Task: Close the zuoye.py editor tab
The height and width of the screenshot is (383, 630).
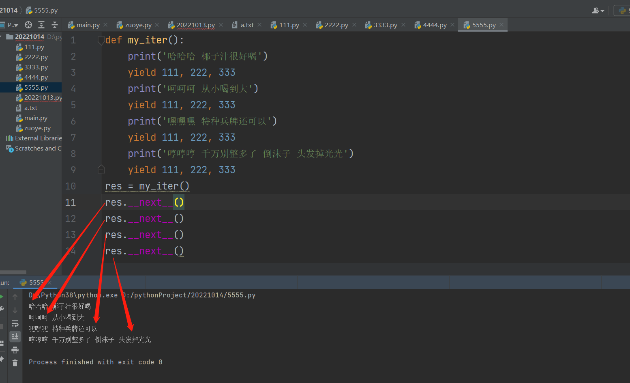Action: pos(157,25)
